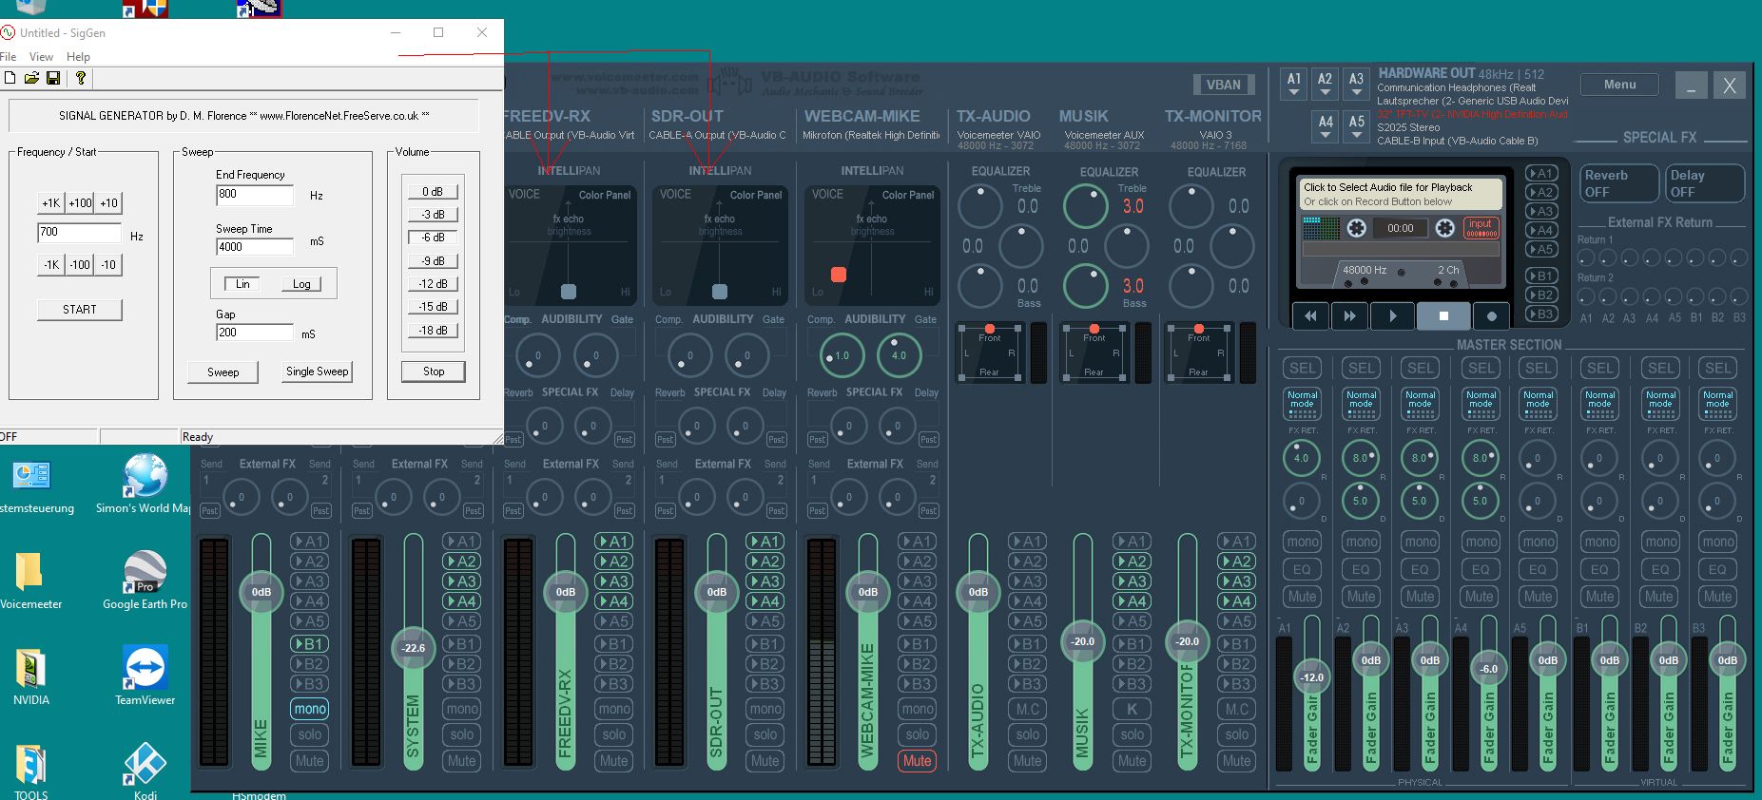Toggle the A1 bus on the FREEDV-RX strip
The image size is (1762, 800).
click(613, 541)
